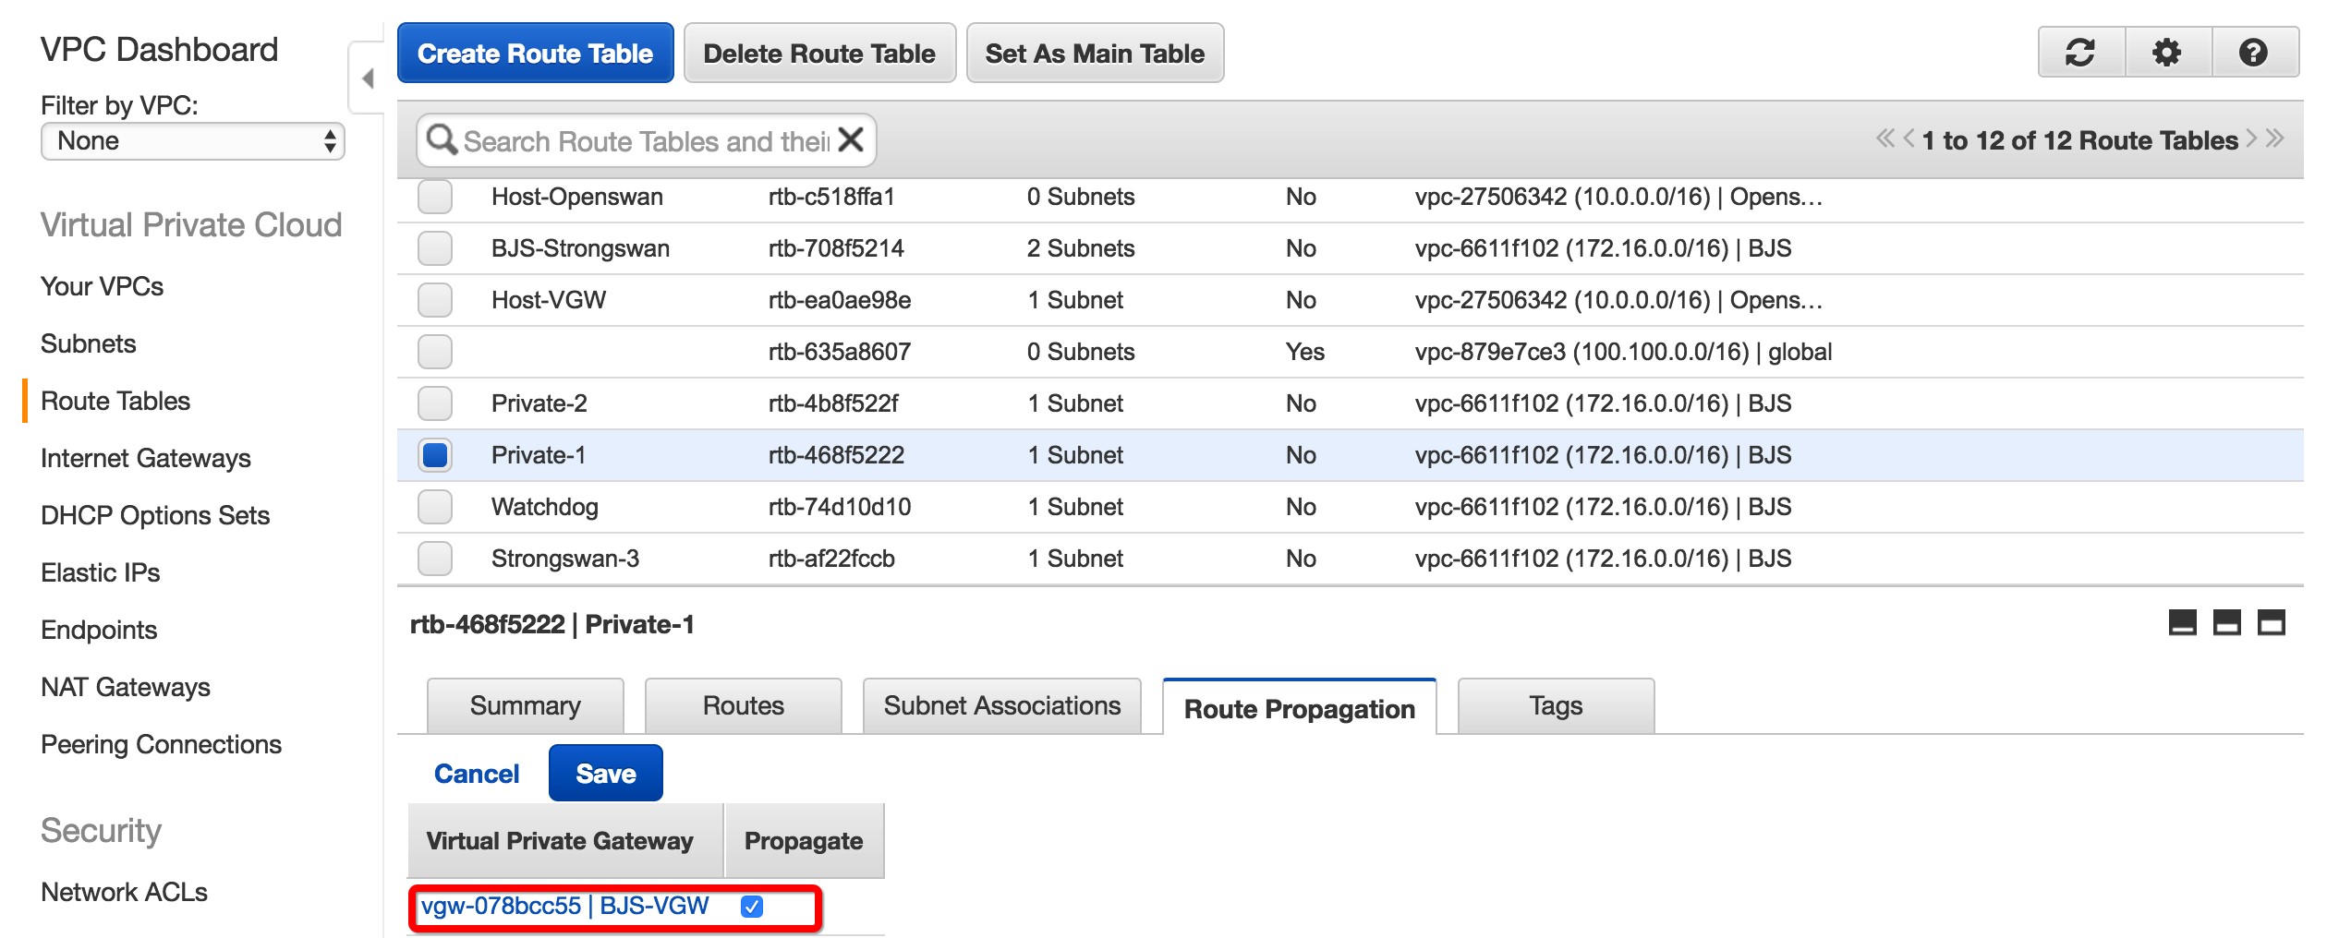This screenshot has width=2339, height=938.
Task: Deselect the Private-1 route table checkbox
Action: click(435, 455)
